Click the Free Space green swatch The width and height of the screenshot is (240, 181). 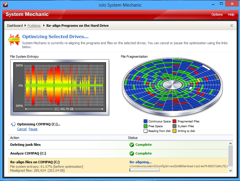pos(145,126)
